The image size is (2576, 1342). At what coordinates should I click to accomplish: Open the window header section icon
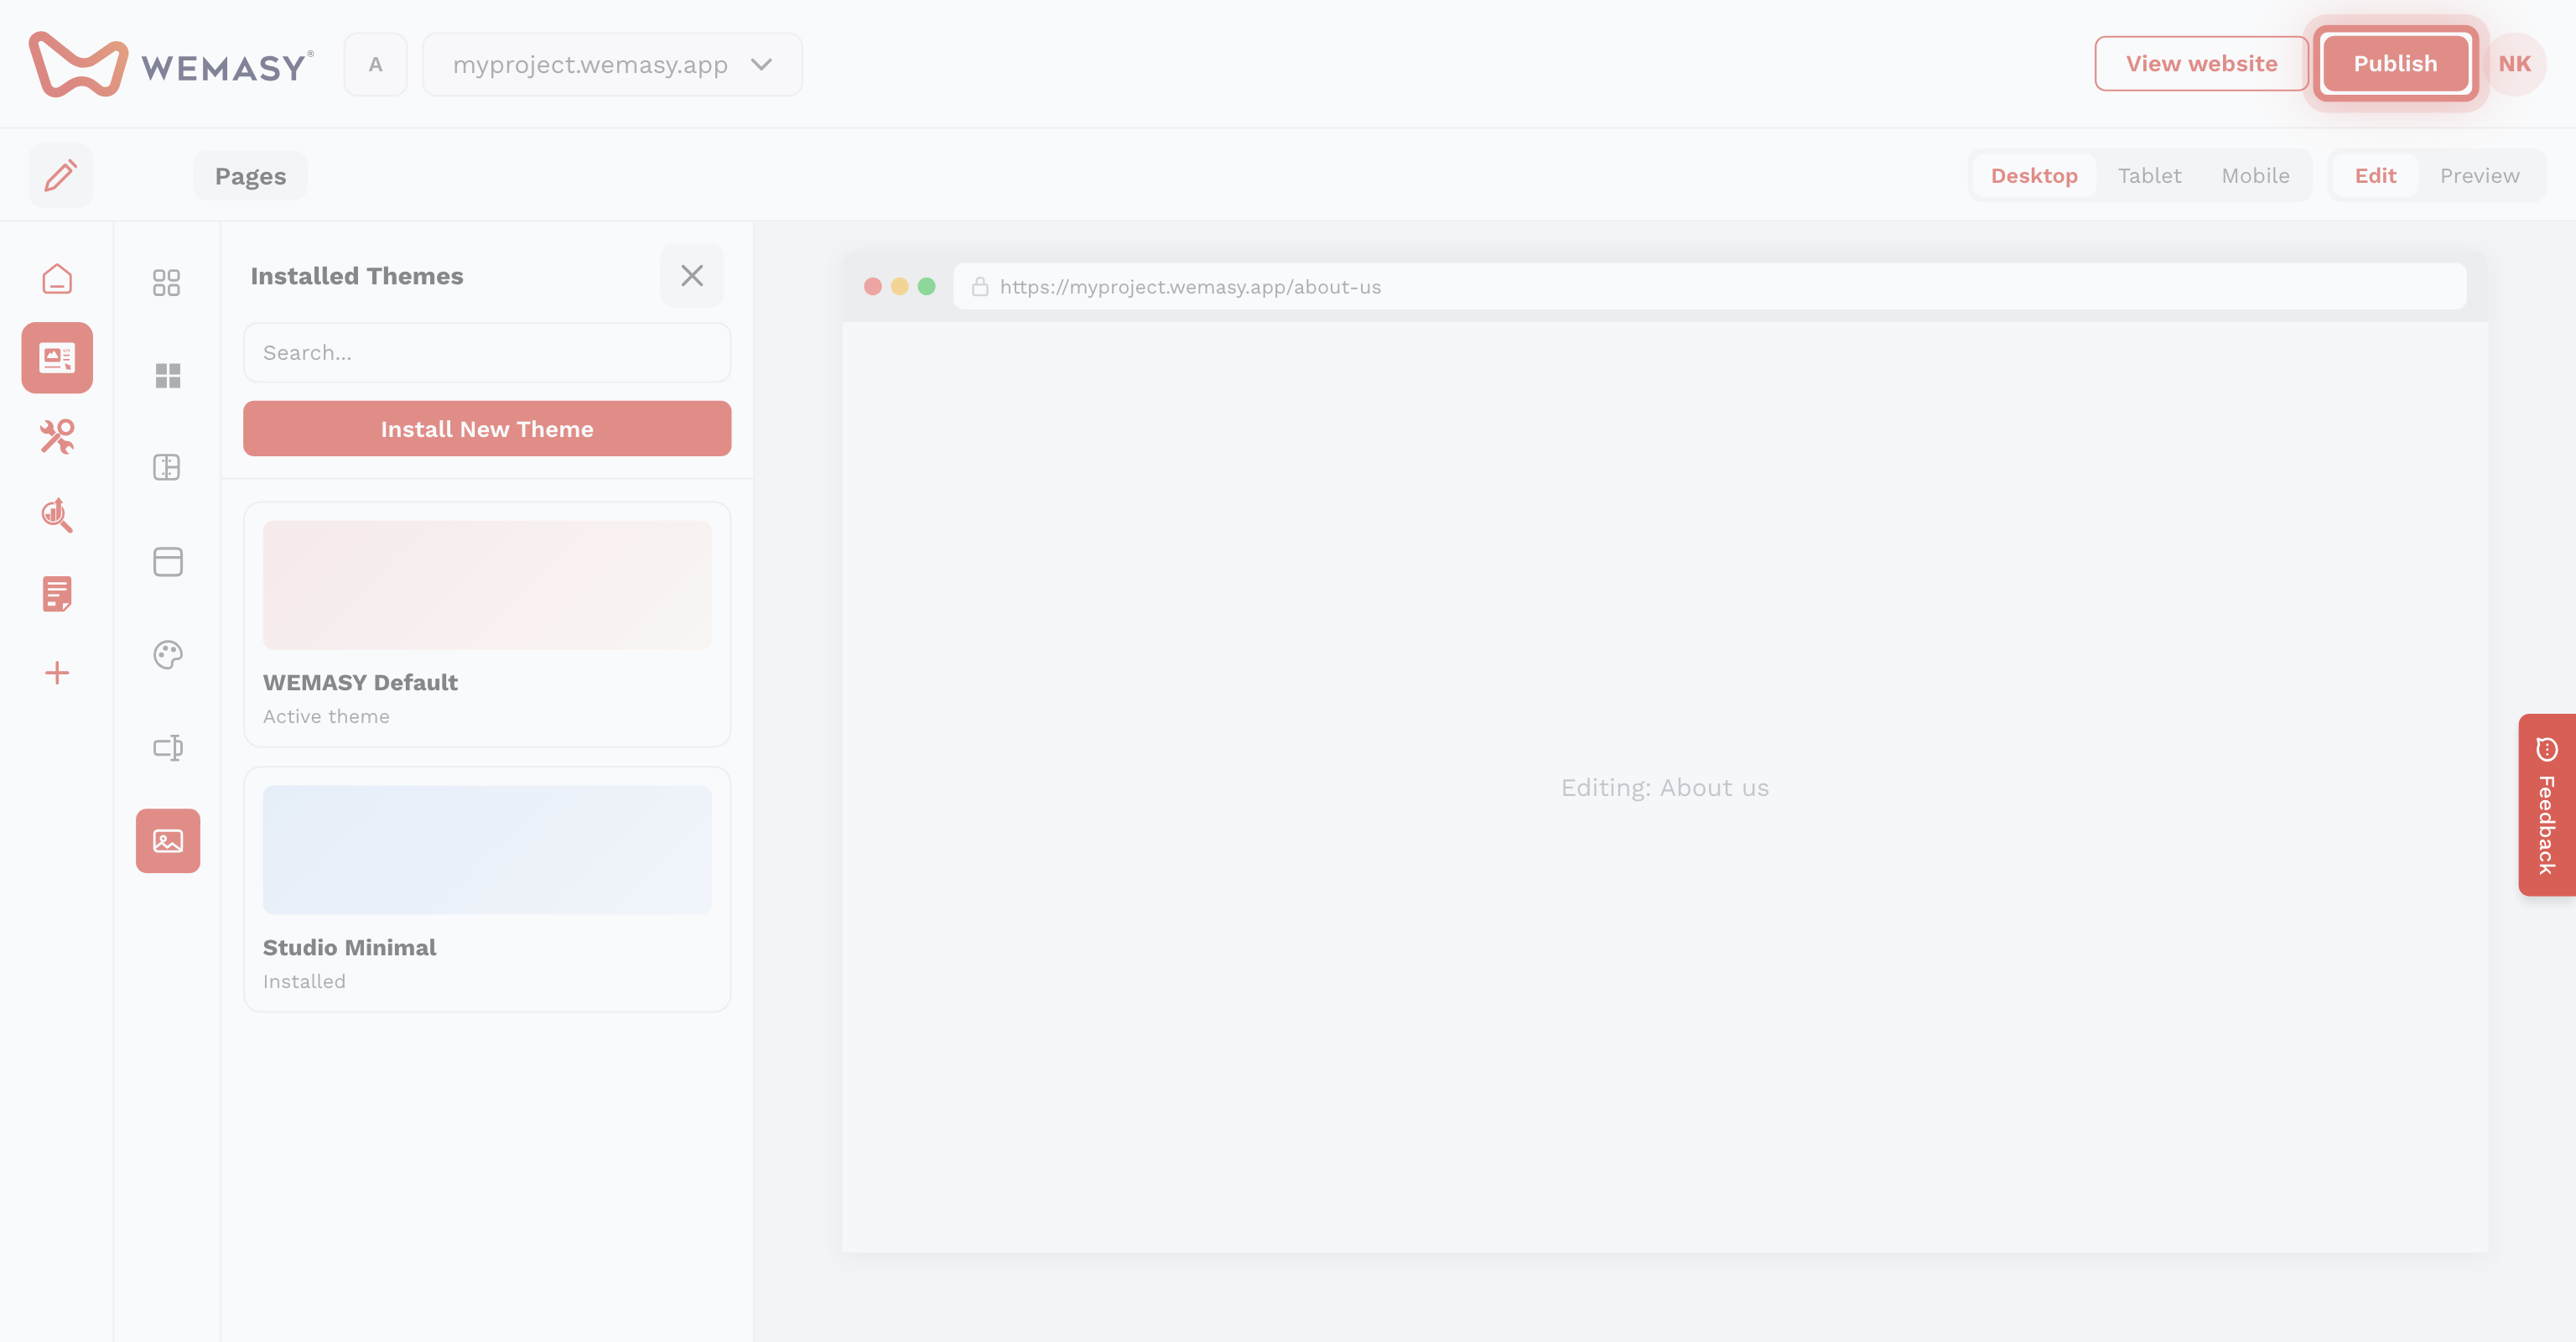167,561
